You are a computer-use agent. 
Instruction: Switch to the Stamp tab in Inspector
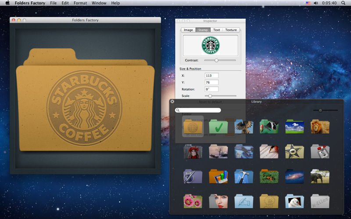[x=203, y=30]
